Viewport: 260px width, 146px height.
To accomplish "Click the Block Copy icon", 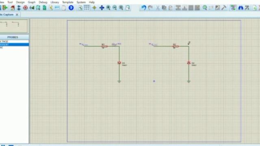I will click(x=178, y=8).
